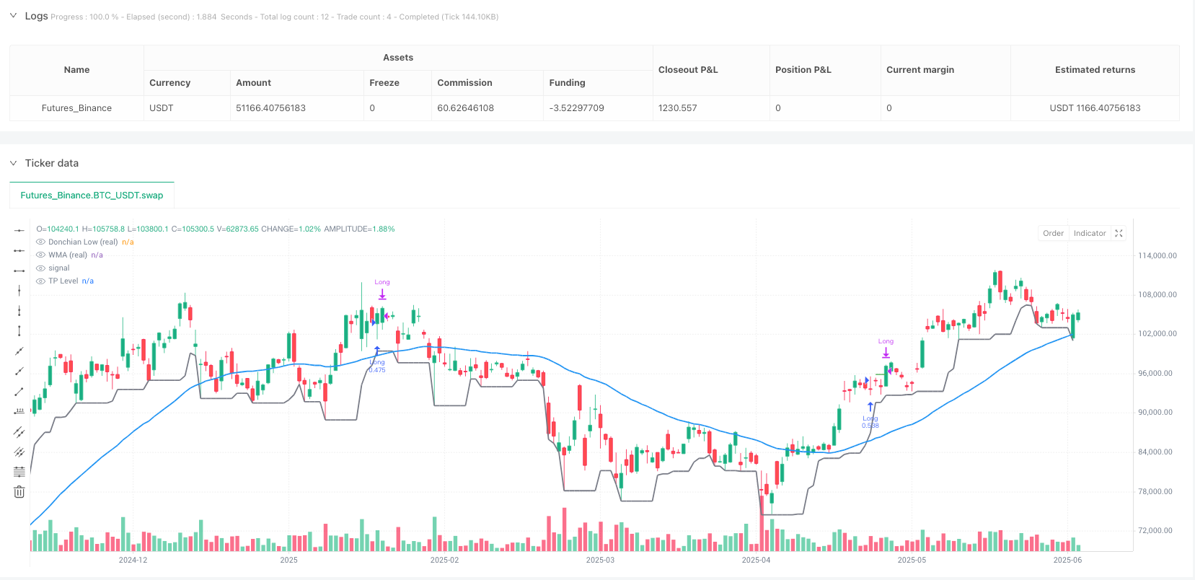Click the fullscreen chart icon

click(1119, 233)
